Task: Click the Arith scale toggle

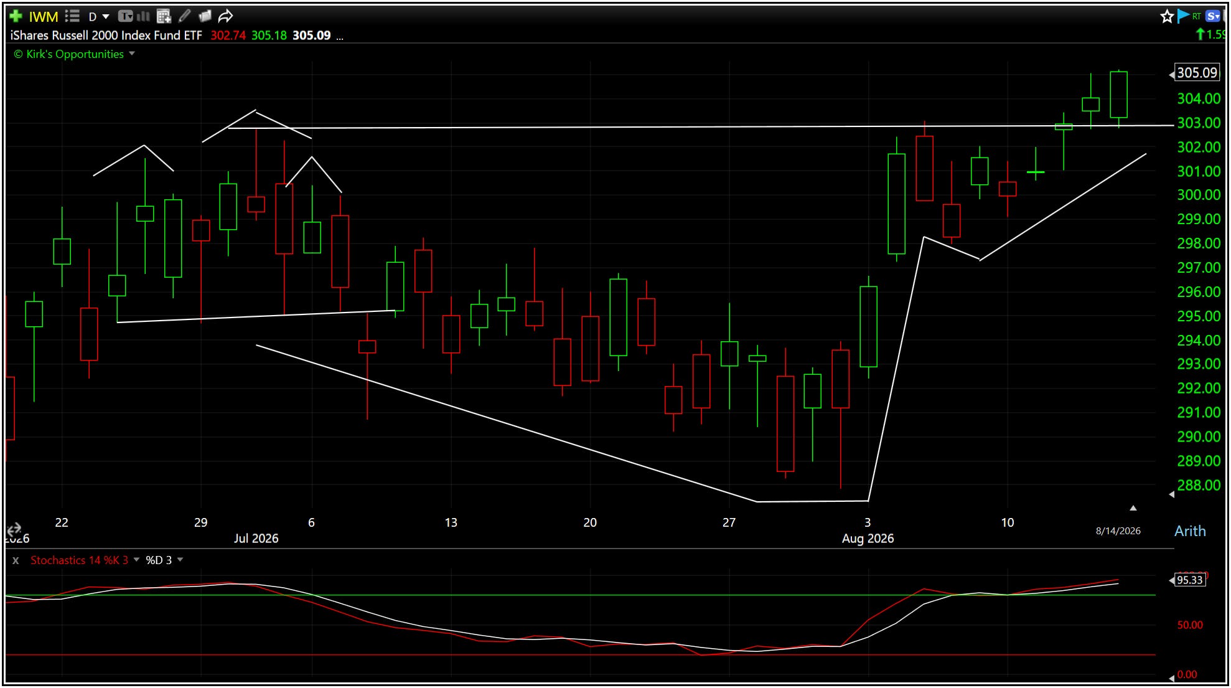Action: 1190,531
